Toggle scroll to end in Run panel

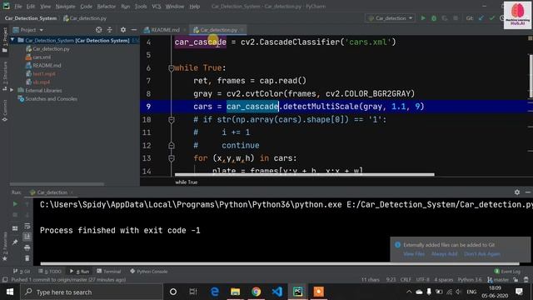pyautogui.click(x=27, y=237)
